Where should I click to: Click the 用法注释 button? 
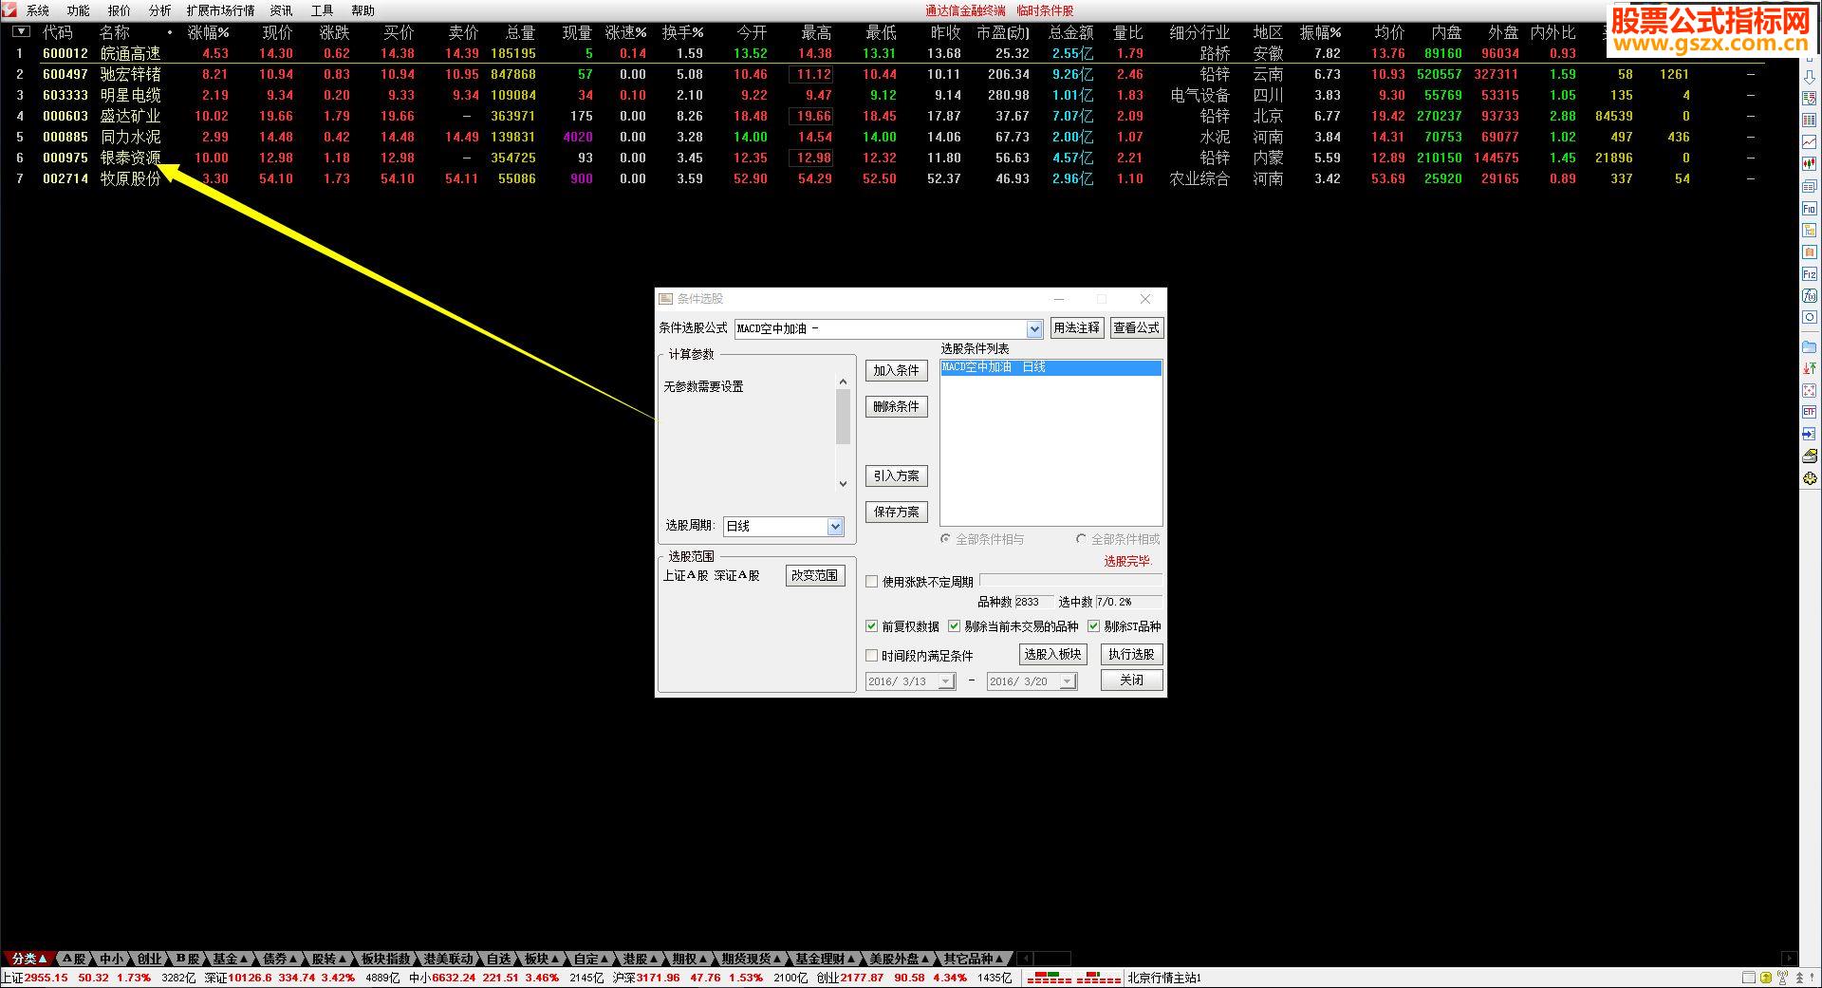pyautogui.click(x=1076, y=327)
